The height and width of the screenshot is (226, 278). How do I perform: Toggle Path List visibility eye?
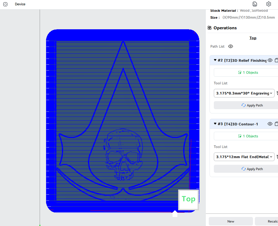[231, 46]
